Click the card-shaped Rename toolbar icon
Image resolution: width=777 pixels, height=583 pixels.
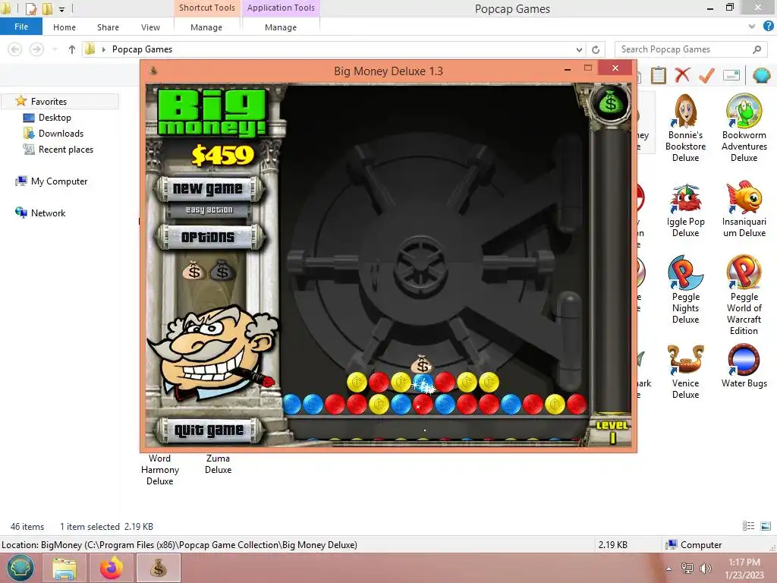731,75
